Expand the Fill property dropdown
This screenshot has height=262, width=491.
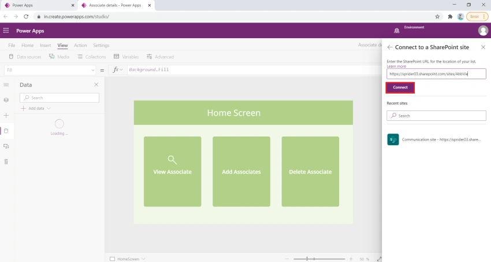point(92,70)
